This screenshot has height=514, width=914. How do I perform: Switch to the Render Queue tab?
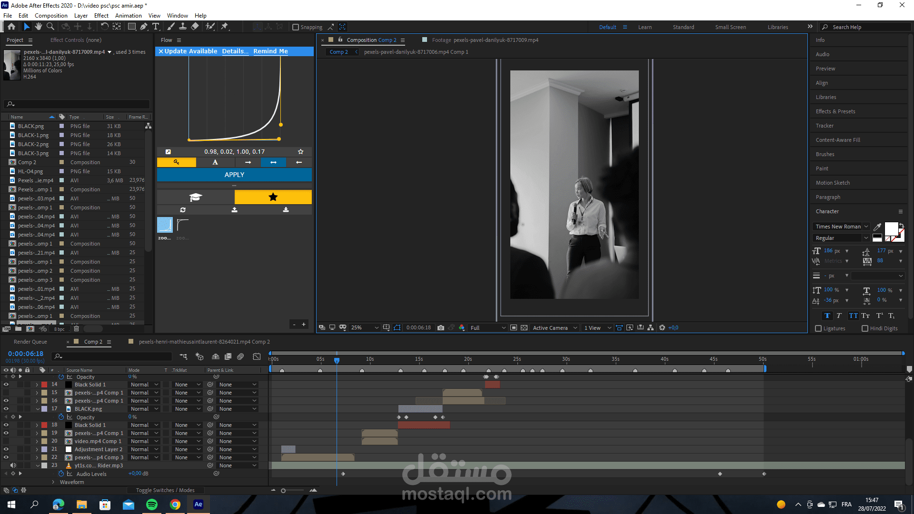30,342
